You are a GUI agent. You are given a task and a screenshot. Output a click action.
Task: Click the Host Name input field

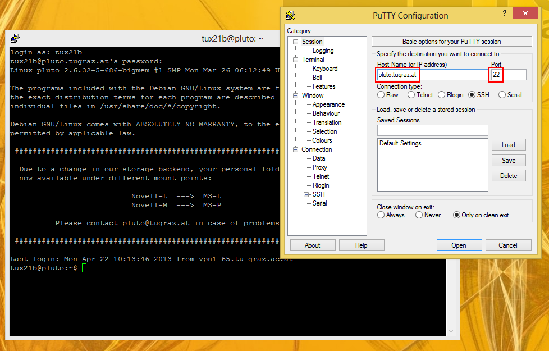click(432, 75)
